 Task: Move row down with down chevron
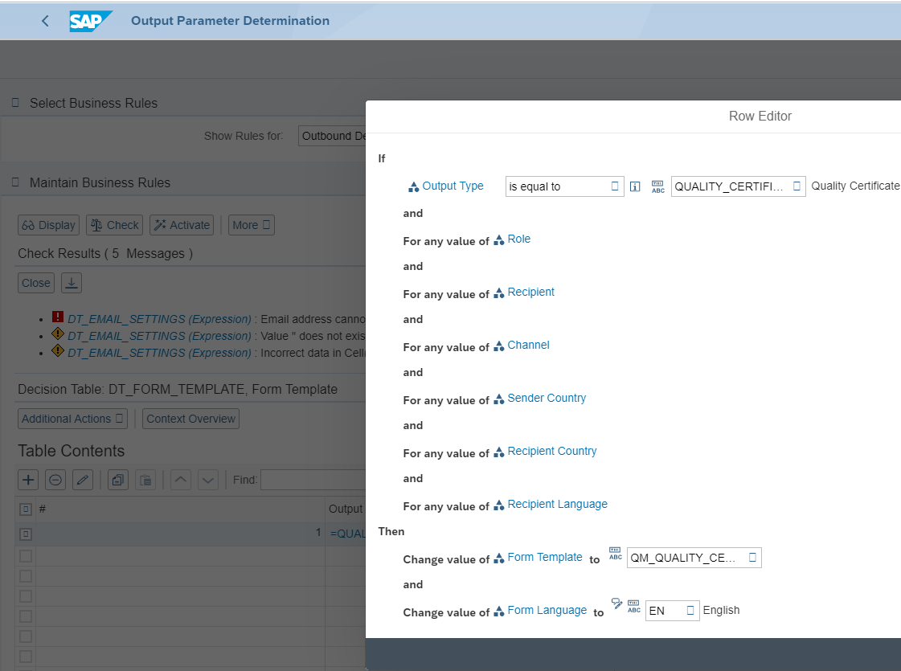208,480
